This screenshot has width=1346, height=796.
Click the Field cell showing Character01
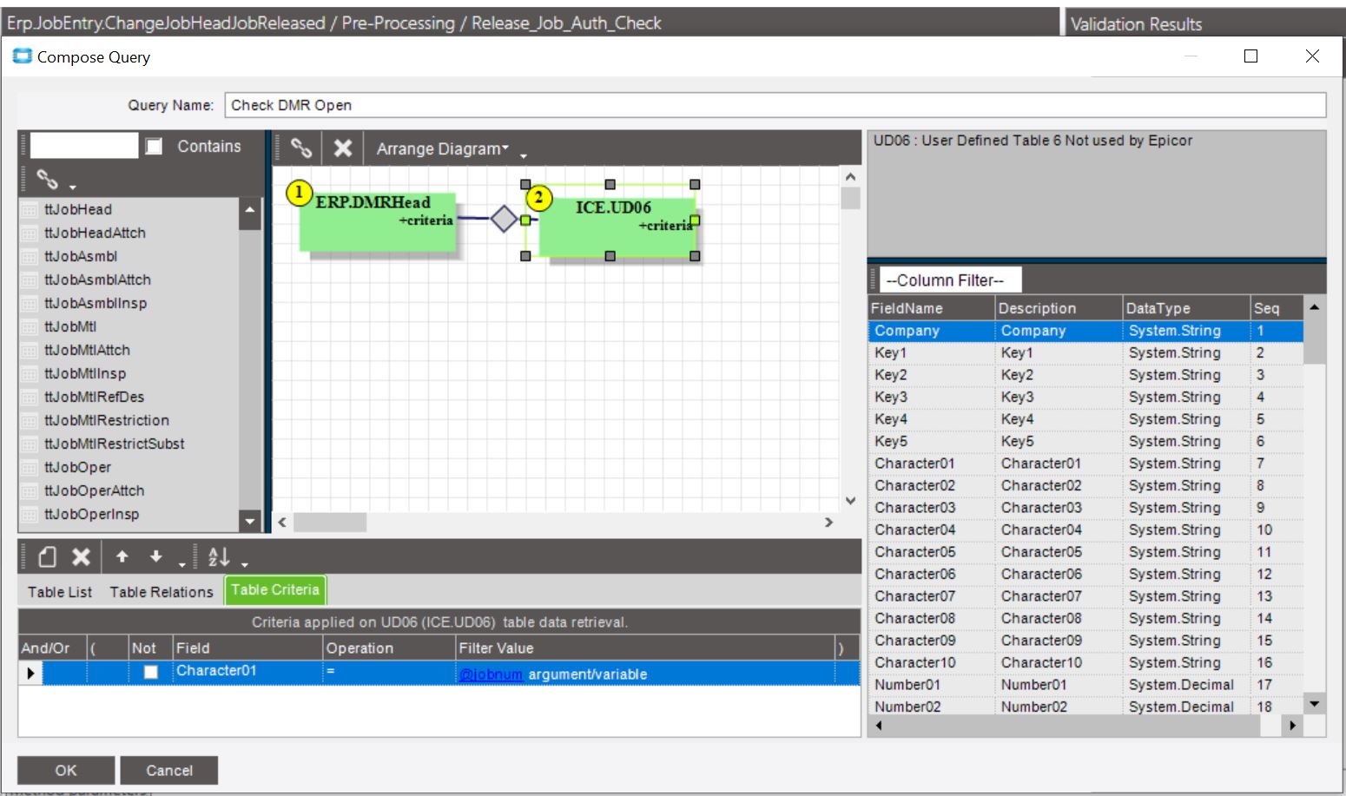[x=247, y=673]
